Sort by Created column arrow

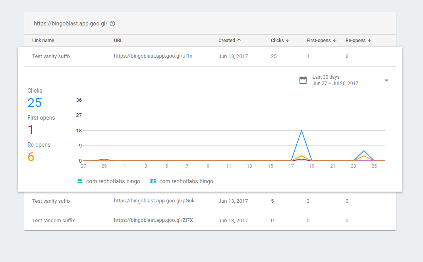239,41
